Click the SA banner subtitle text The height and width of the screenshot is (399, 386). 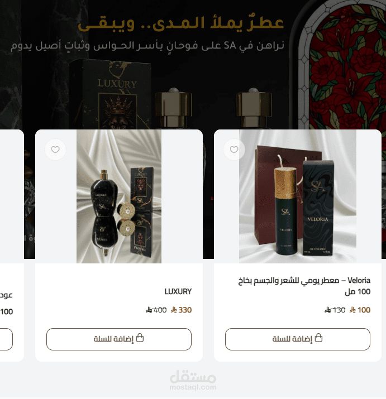click(x=147, y=46)
